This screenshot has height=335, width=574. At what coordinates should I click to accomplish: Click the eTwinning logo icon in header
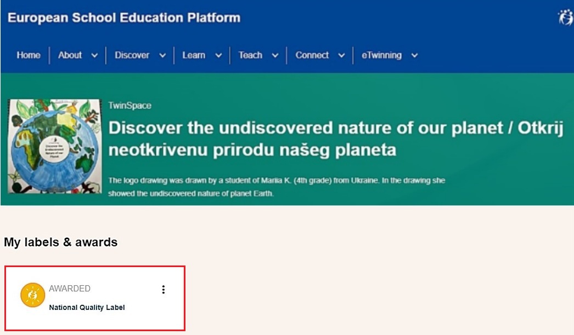click(566, 17)
